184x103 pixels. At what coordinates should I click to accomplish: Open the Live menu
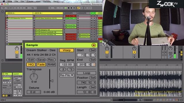pos(10,1)
